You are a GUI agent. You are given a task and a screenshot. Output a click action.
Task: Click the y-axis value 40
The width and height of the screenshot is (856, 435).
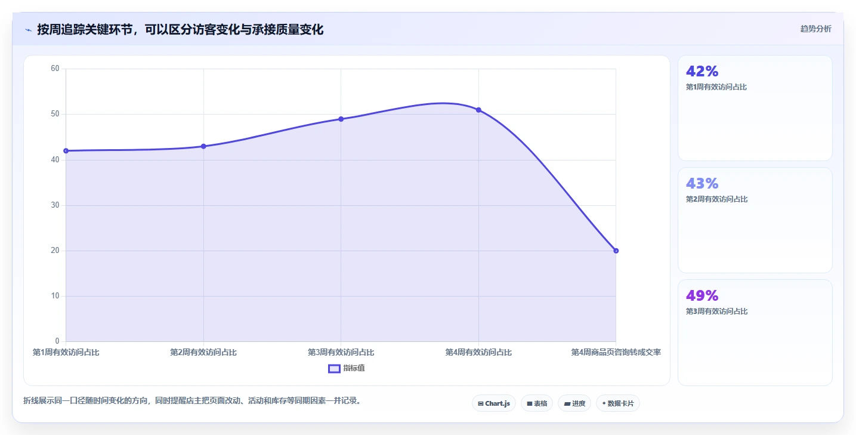55,160
